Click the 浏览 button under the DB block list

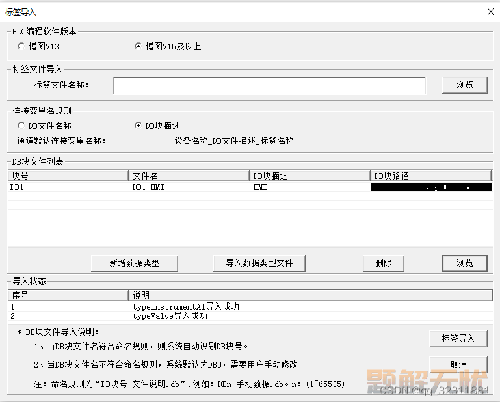click(x=465, y=263)
